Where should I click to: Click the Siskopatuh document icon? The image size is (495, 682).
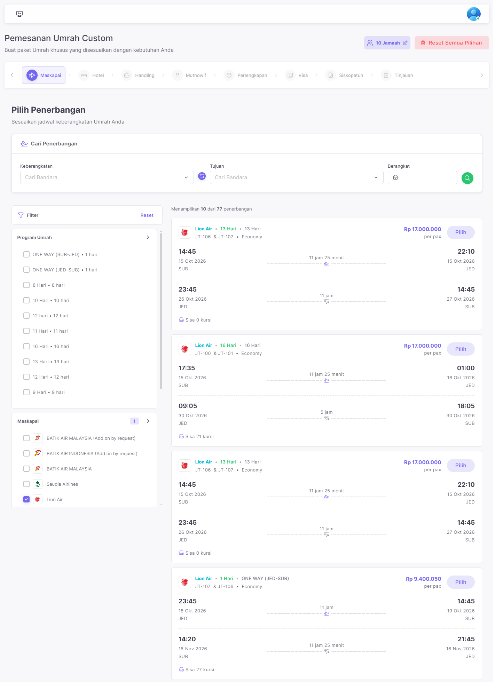click(331, 75)
